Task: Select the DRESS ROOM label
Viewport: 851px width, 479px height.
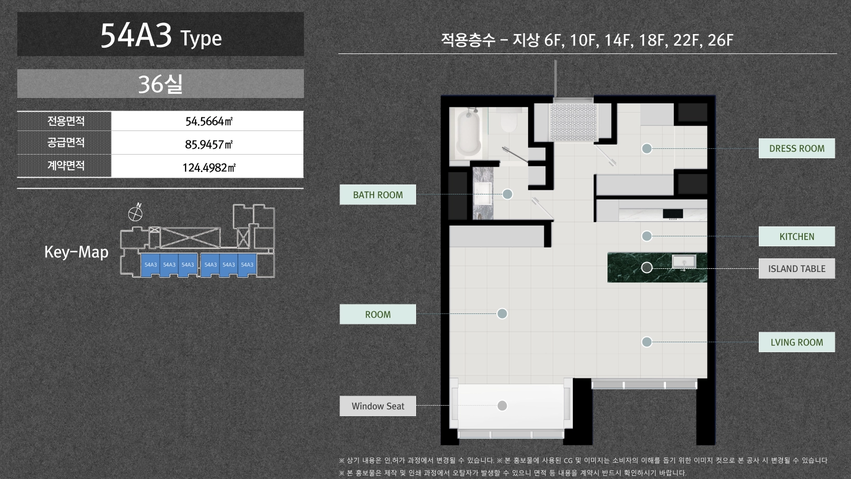Action: tap(797, 149)
